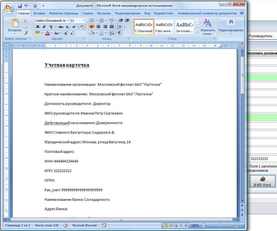
Task: Click Grow Font button
Action: (66, 33)
